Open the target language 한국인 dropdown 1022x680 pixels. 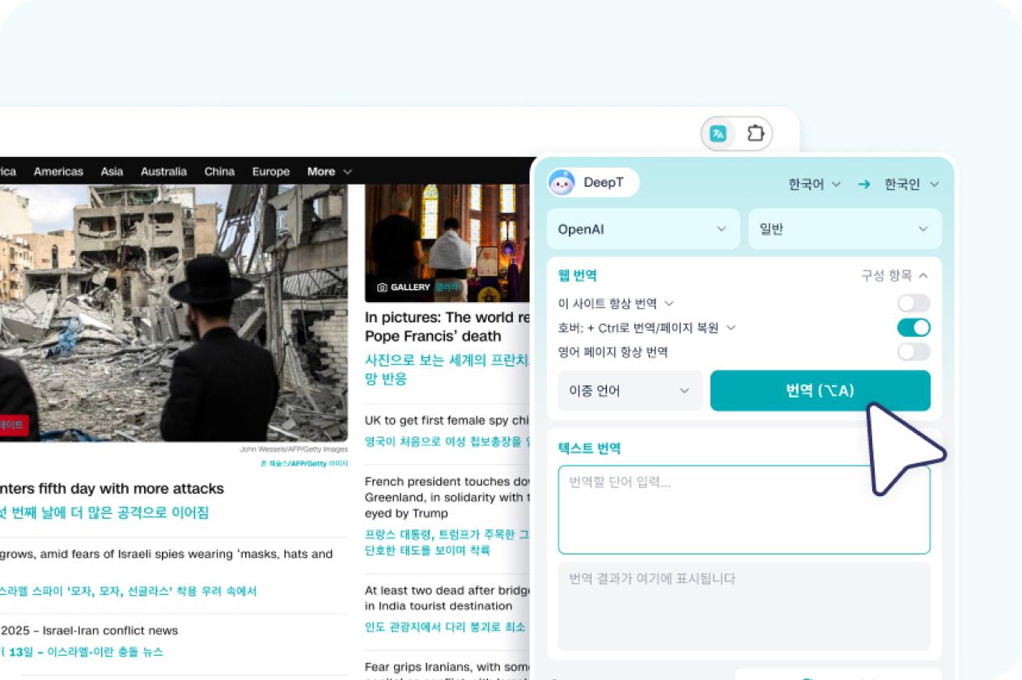[x=911, y=185]
